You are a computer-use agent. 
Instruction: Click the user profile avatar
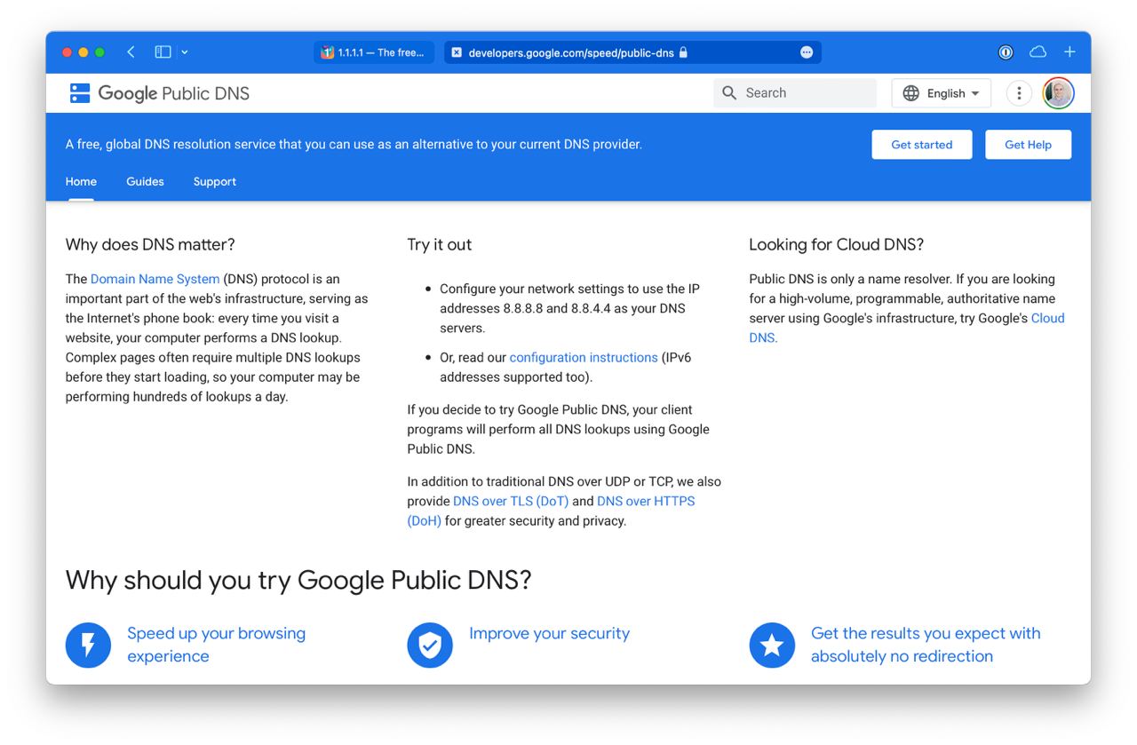coord(1058,93)
